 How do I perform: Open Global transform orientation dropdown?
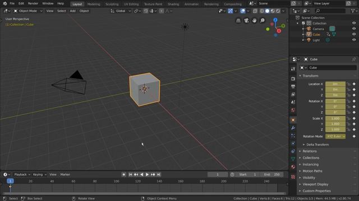click(121, 11)
